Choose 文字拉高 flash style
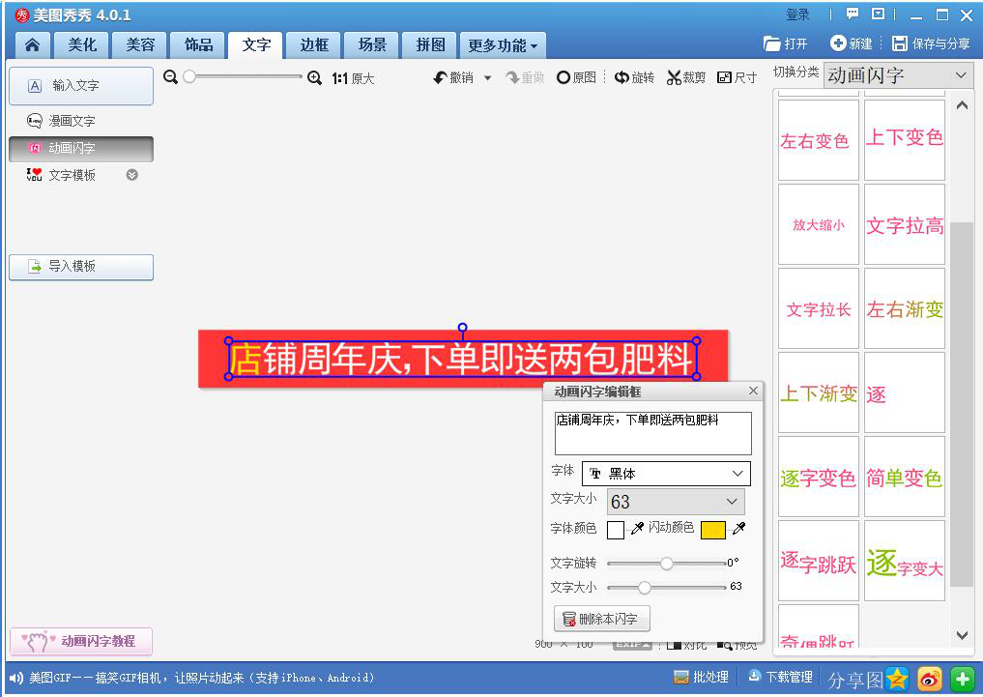983x697 pixels. pos(904,224)
